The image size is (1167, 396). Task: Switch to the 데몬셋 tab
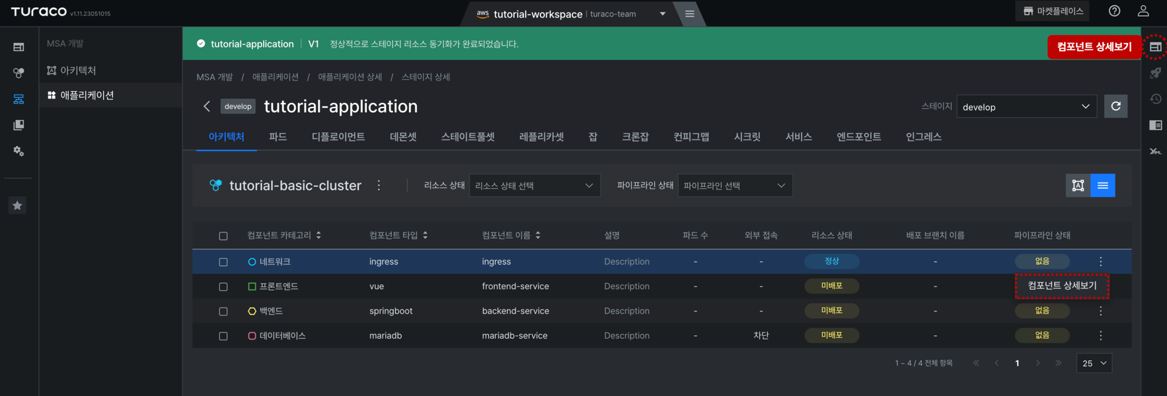pyautogui.click(x=403, y=137)
